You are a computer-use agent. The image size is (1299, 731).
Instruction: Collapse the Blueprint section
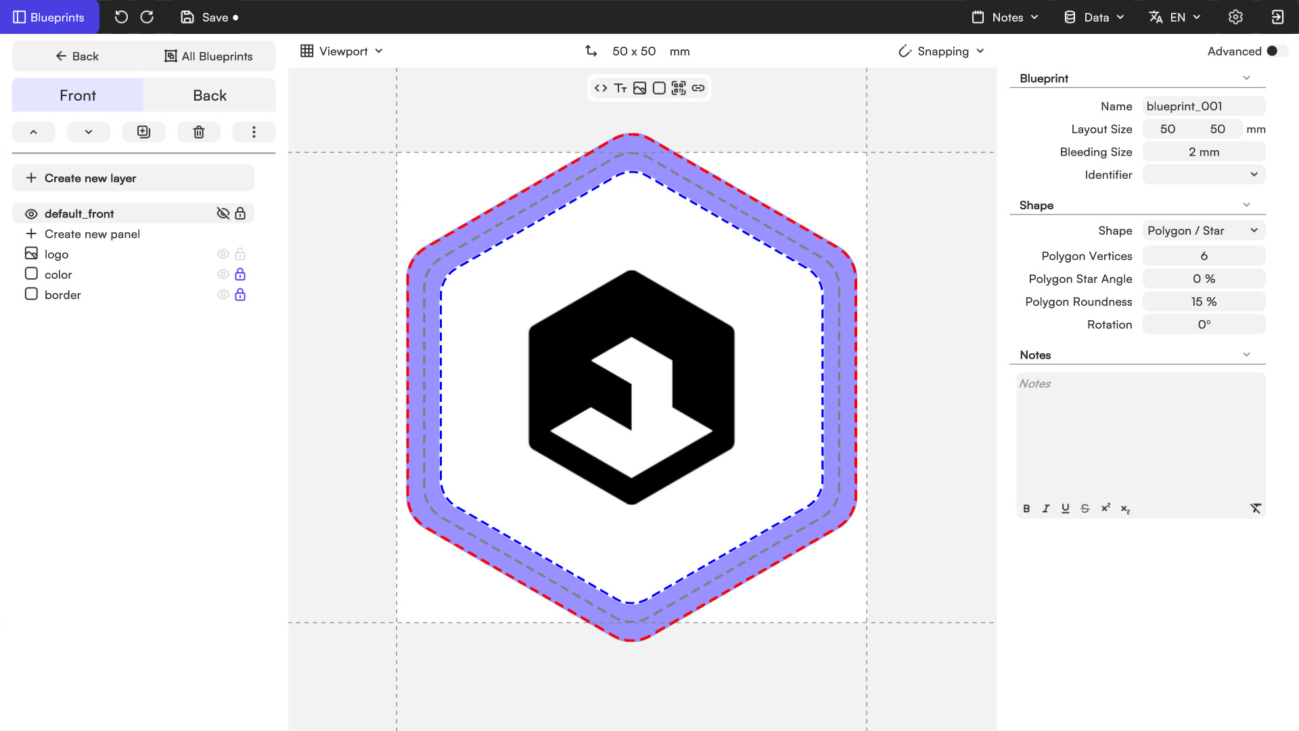[1246, 78]
